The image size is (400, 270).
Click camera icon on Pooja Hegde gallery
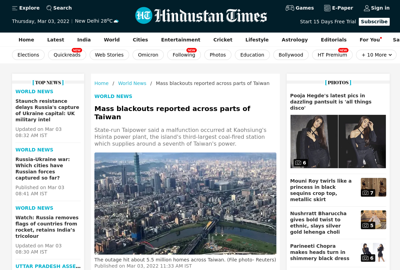pos(298,163)
